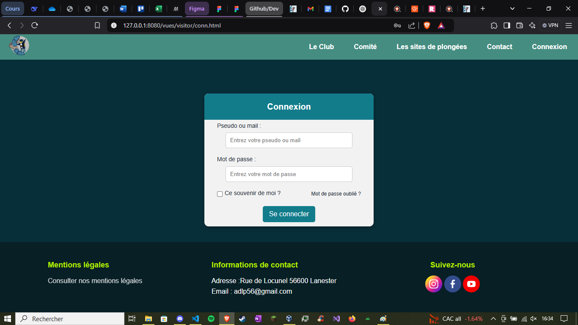This screenshot has height=325, width=578.
Task: Click the "Entrez votre mot de passe" field
Action: pyautogui.click(x=289, y=174)
